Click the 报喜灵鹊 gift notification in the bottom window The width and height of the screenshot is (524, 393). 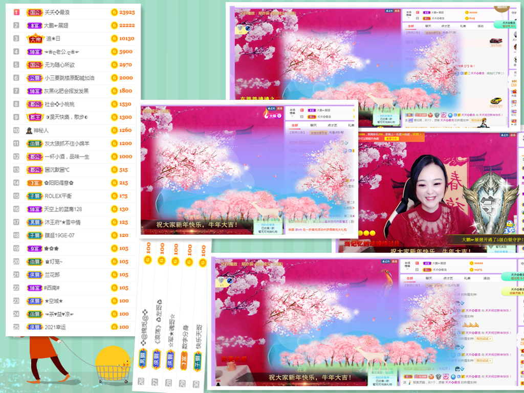(x=513, y=291)
